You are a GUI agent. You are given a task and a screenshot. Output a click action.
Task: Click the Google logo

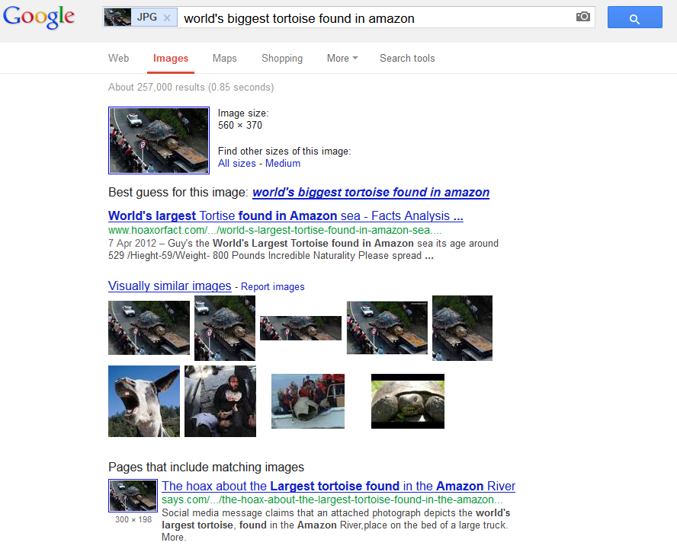[39, 18]
